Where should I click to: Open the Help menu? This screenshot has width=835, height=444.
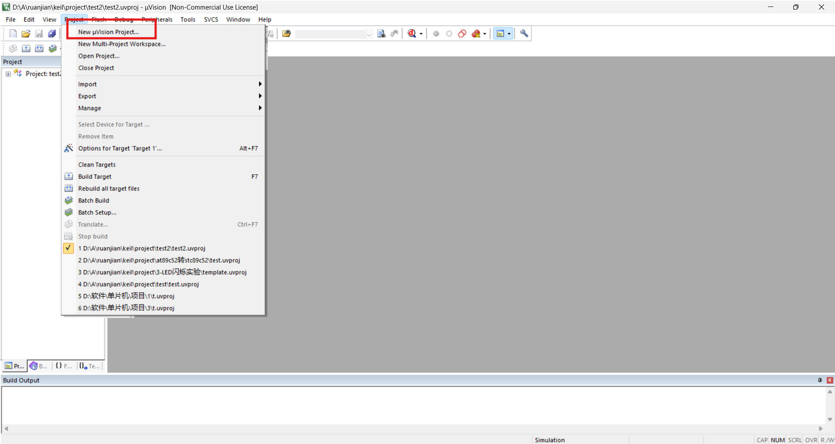[265, 20]
